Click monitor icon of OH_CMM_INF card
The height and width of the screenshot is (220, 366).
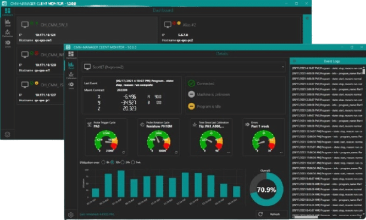(x=25, y=54)
